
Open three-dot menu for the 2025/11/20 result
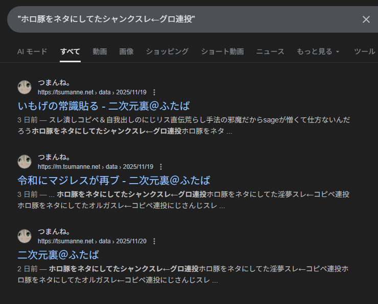pos(154,241)
